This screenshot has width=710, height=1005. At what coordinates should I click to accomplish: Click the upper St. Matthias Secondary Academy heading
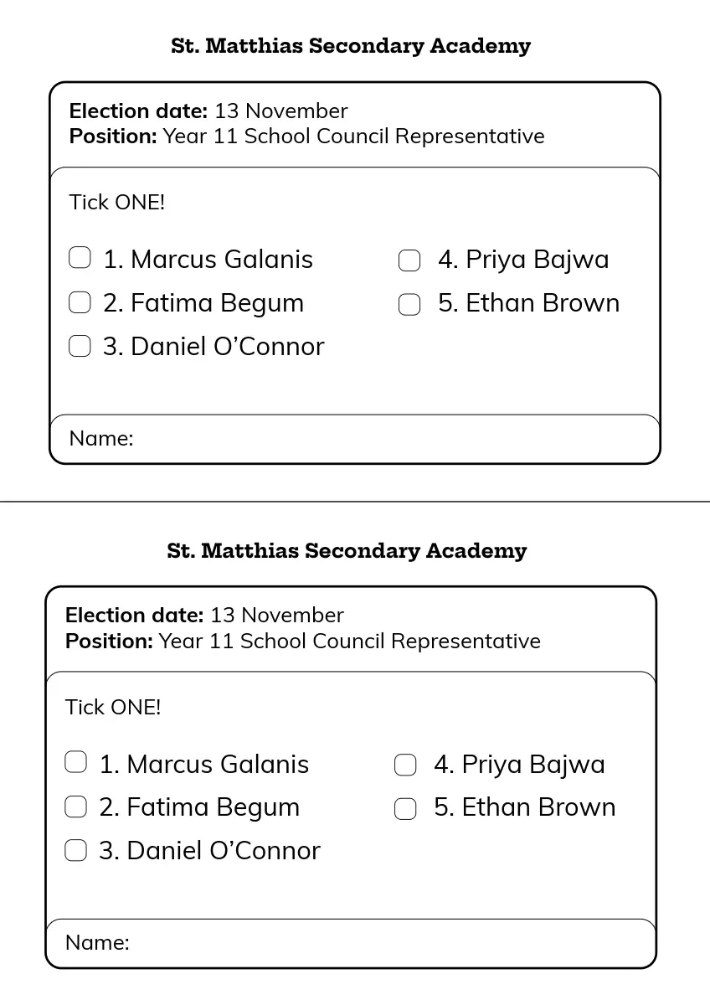tap(351, 46)
